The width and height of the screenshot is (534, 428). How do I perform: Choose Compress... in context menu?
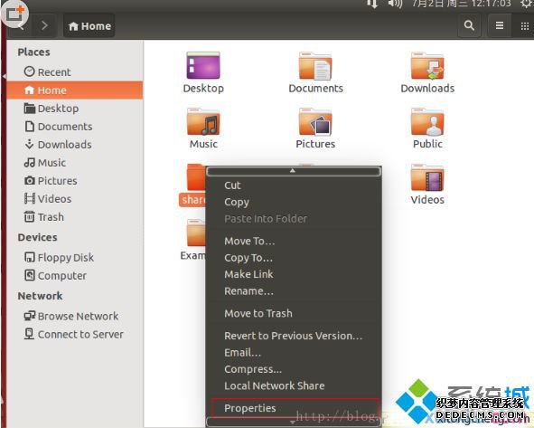(x=253, y=369)
